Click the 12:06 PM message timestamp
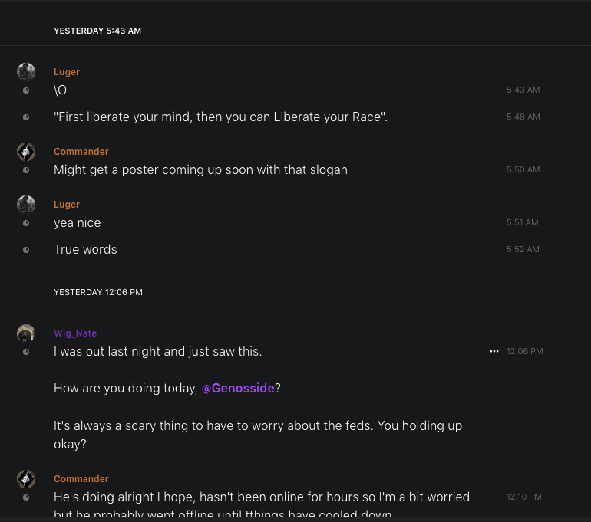 [x=524, y=352]
